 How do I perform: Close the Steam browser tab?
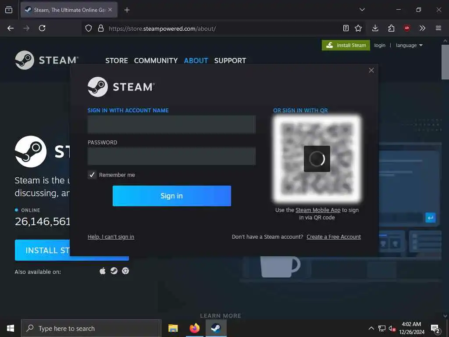coord(110,10)
